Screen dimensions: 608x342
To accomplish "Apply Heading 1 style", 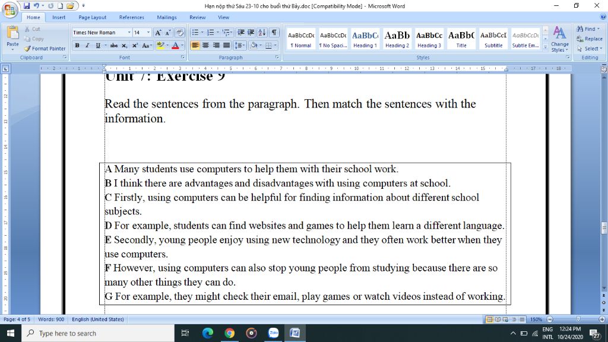I will [x=365, y=39].
